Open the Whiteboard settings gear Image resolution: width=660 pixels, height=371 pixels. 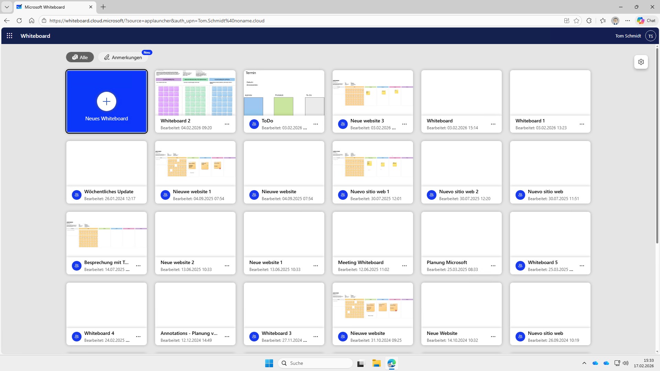click(641, 62)
